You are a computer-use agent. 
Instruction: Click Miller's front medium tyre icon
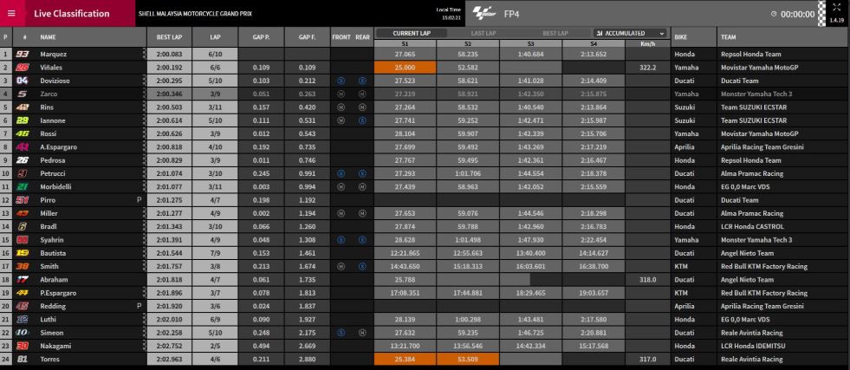341,213
